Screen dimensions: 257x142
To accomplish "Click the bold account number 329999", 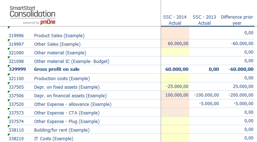I will pyautogui.click(x=17, y=69).
